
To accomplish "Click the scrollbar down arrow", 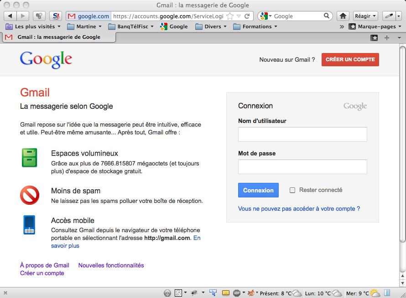I will [403, 283].
